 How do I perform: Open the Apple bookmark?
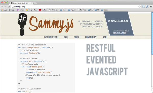12,10
